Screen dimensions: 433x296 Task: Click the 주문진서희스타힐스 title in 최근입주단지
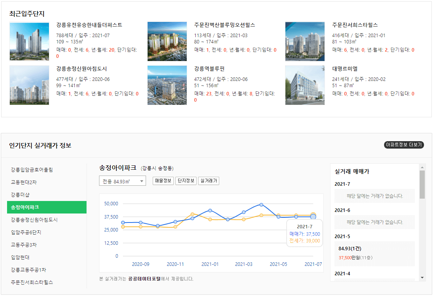(x=355, y=25)
